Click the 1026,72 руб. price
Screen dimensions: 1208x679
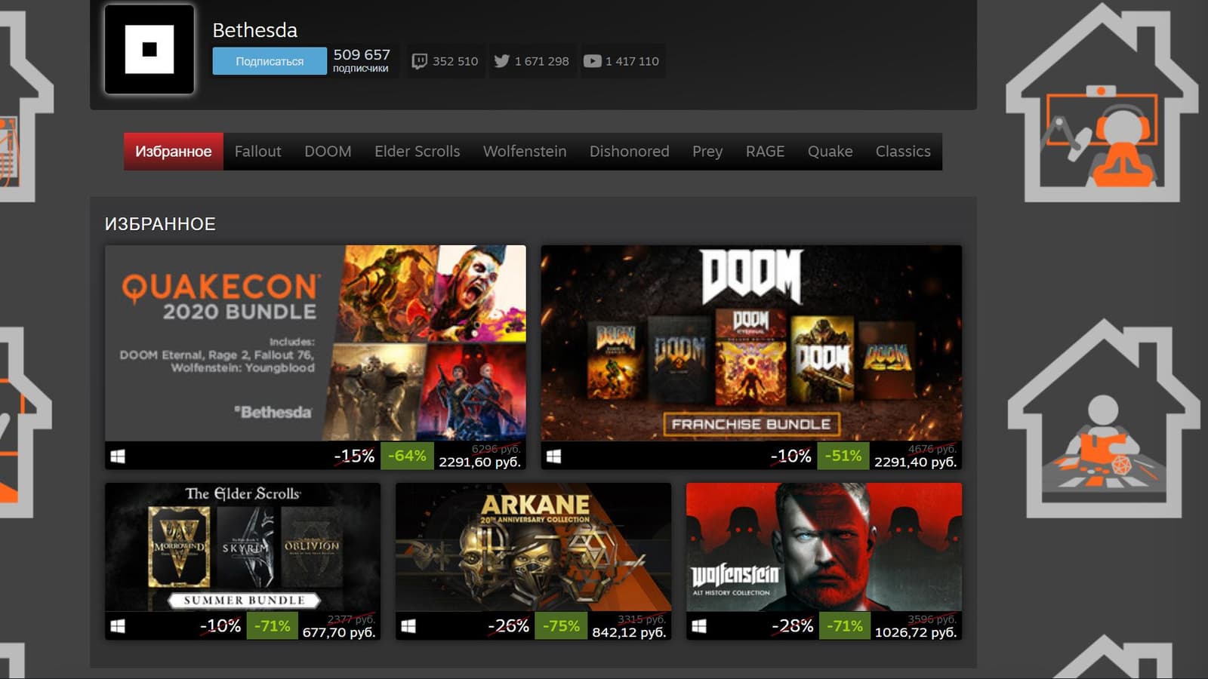916,632
